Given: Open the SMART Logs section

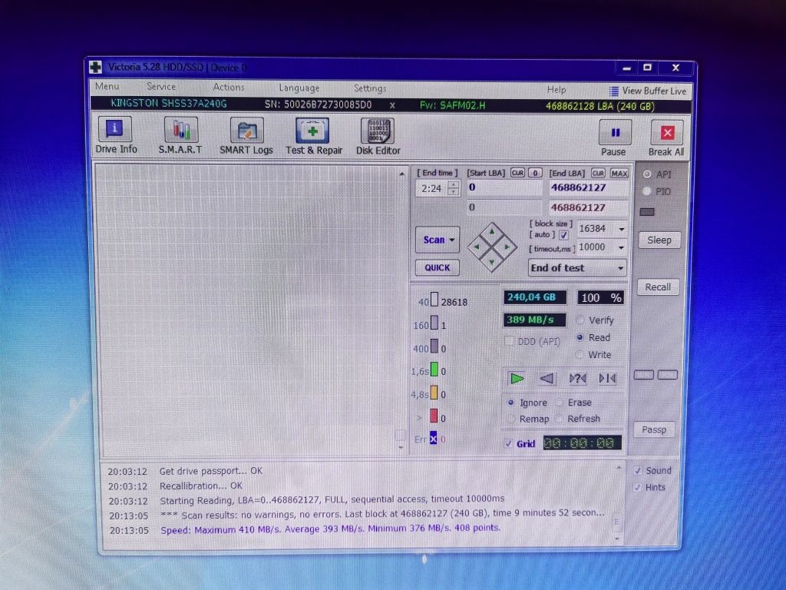Looking at the screenshot, I should (x=246, y=136).
